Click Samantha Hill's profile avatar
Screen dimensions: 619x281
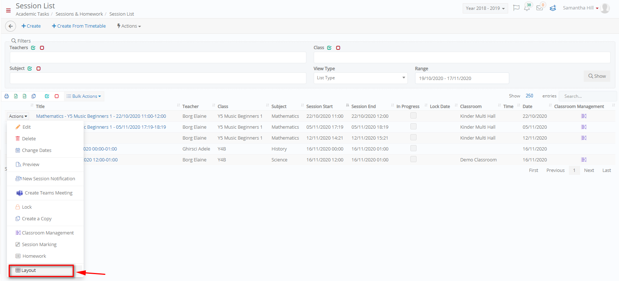(605, 8)
